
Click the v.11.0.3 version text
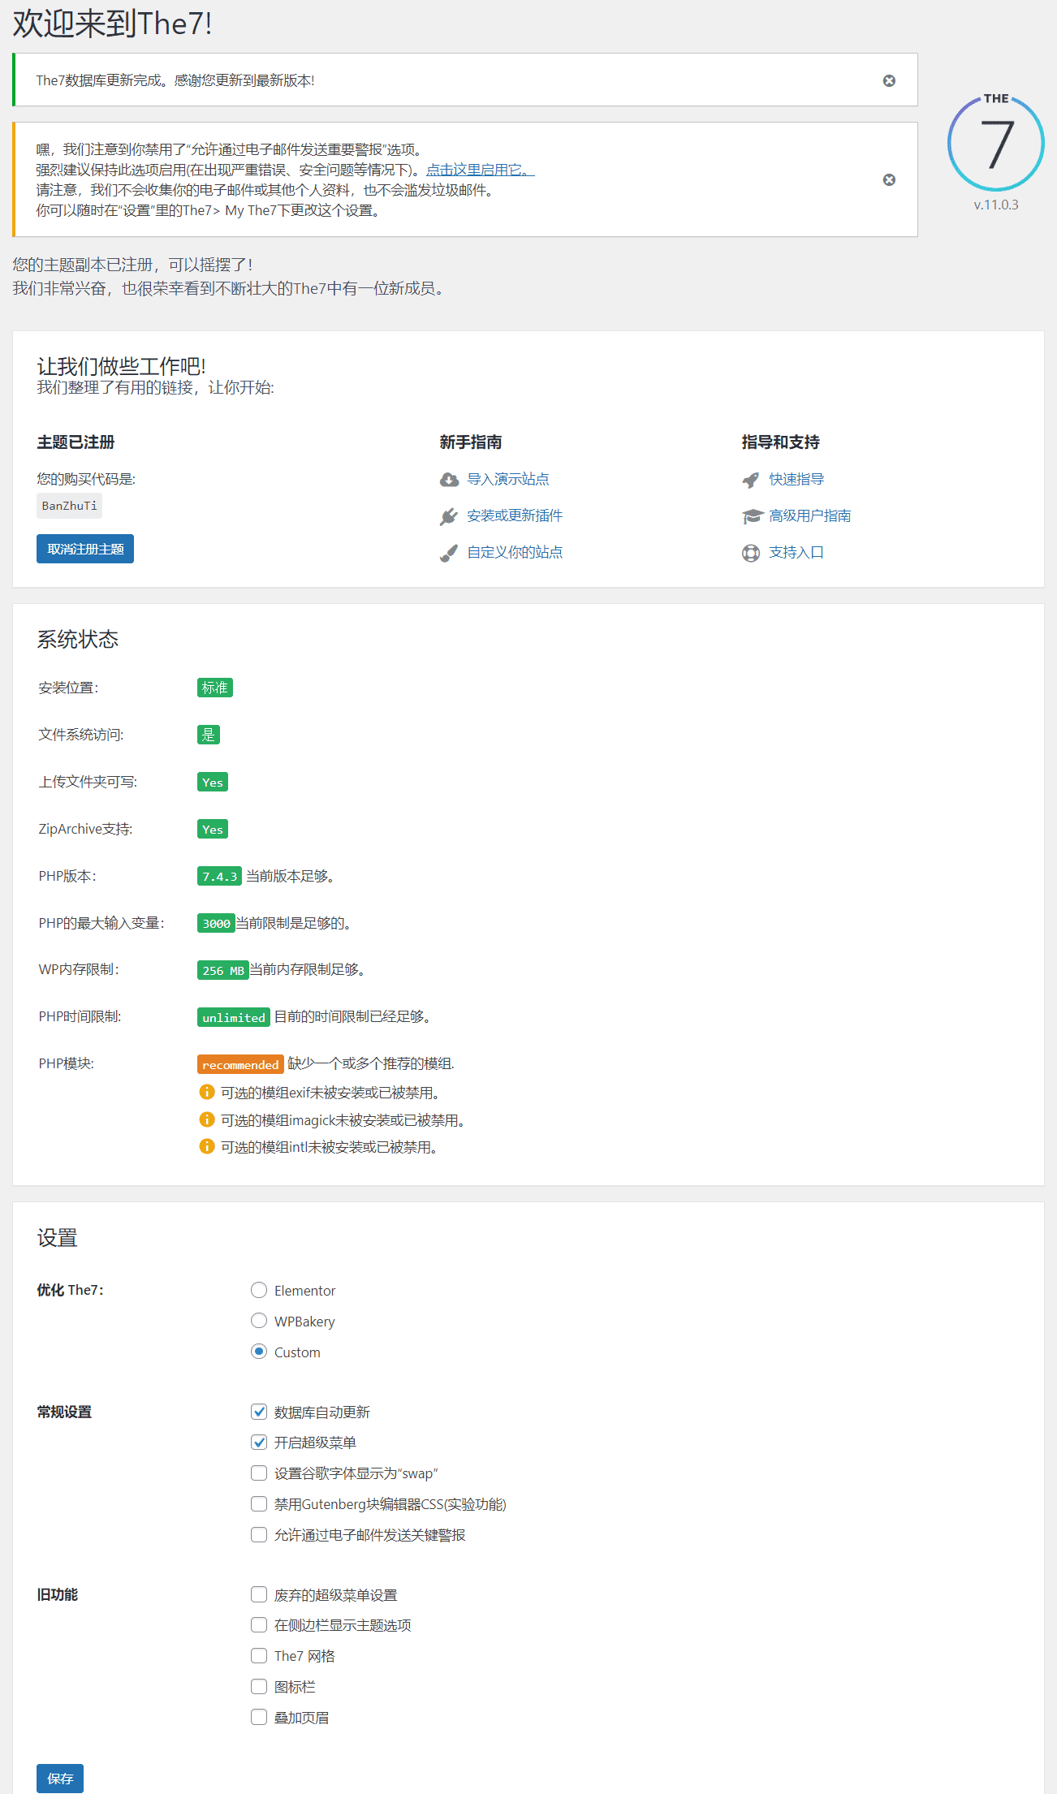coord(996,205)
